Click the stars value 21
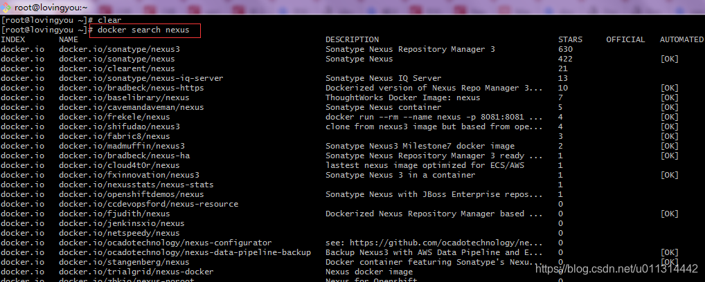705x282 pixels. (x=563, y=68)
